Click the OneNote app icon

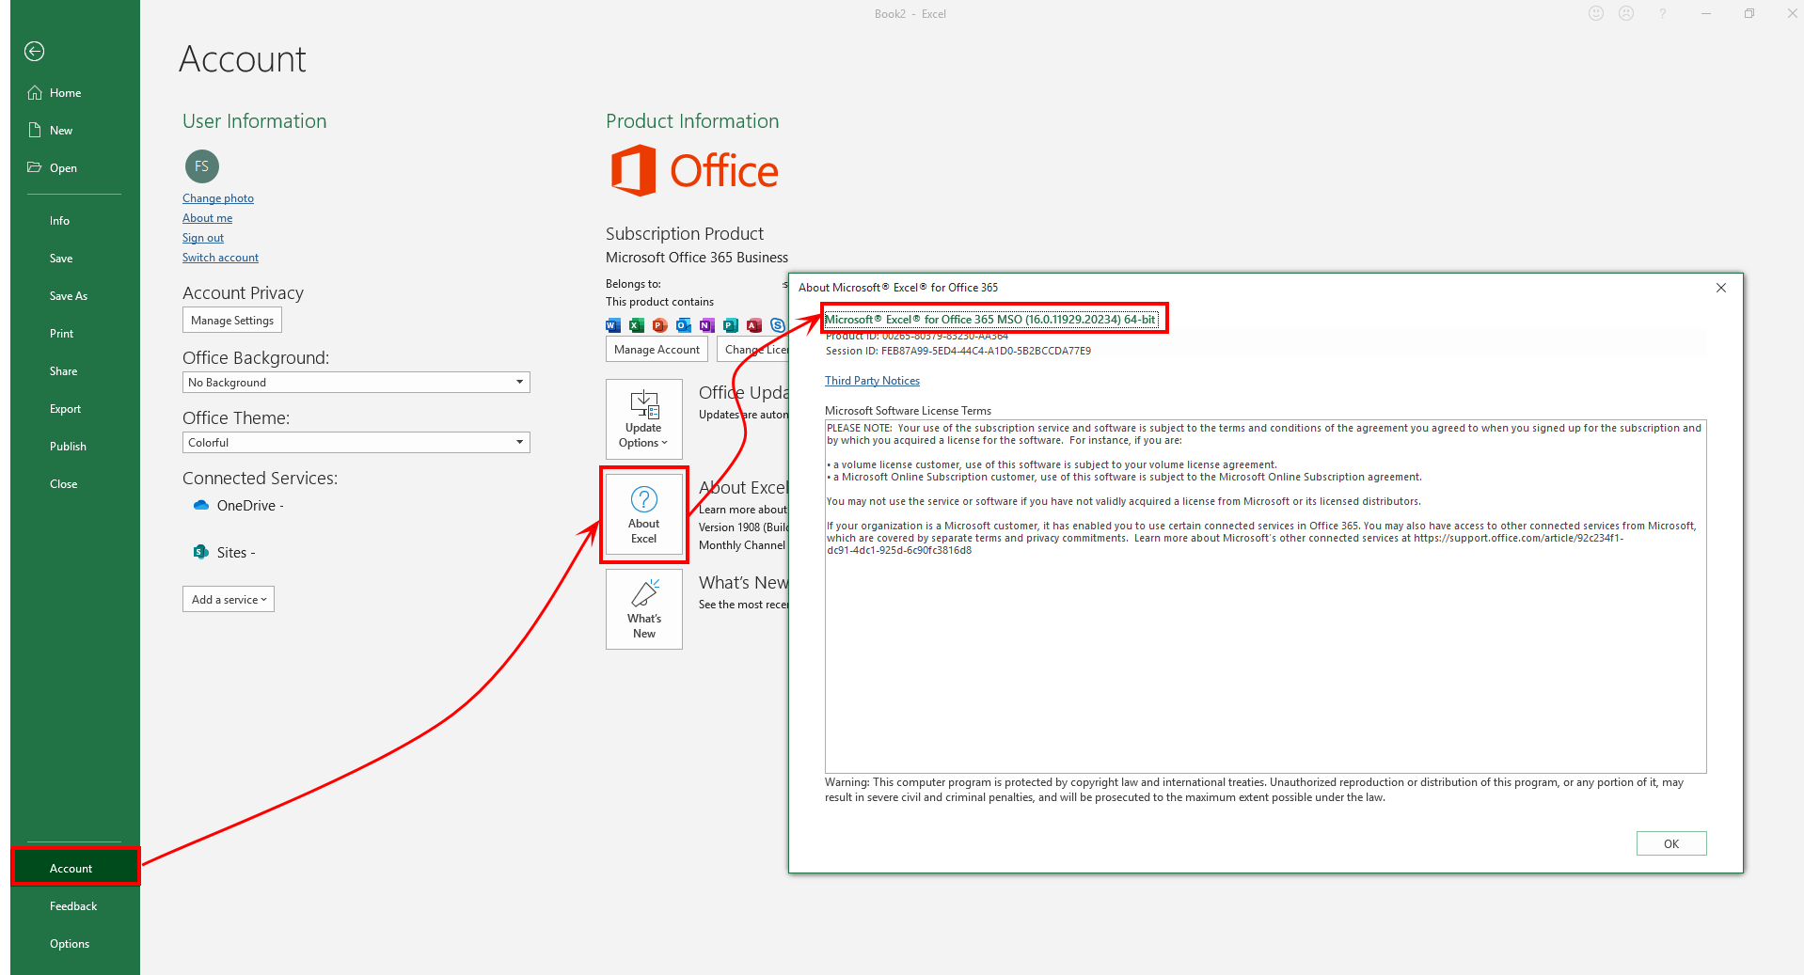pos(707,325)
